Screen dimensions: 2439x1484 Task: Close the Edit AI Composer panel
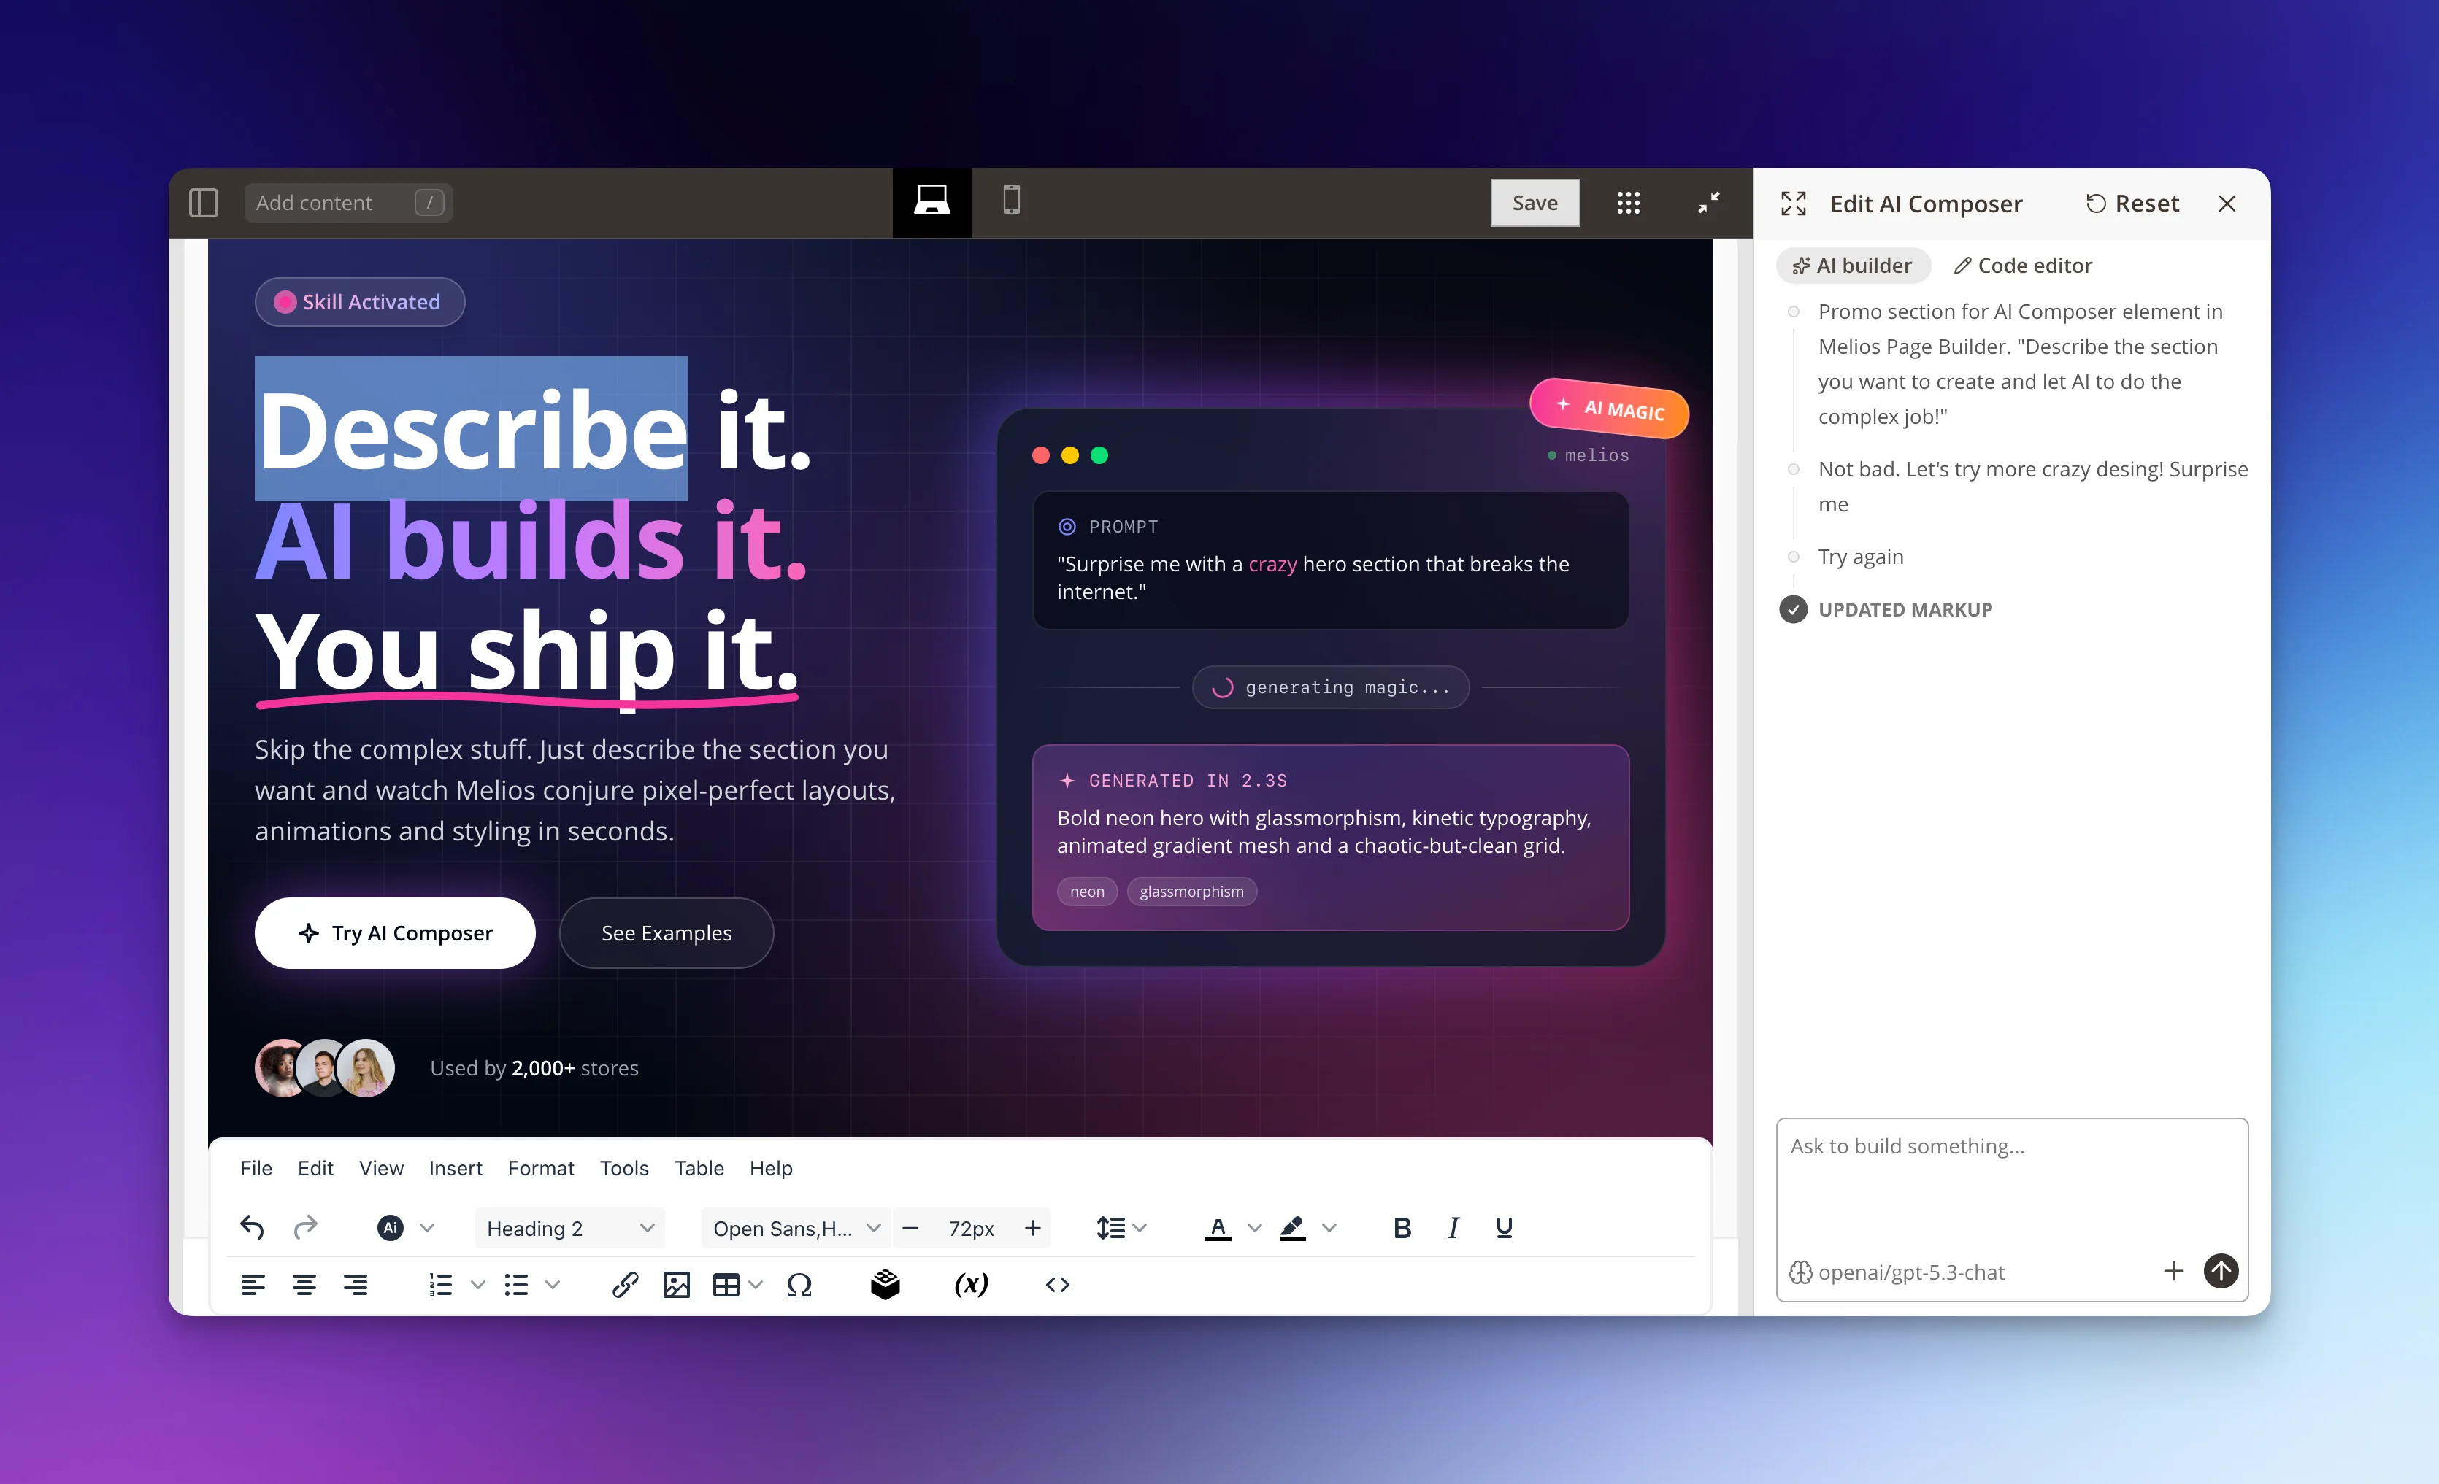pyautogui.click(x=2227, y=204)
